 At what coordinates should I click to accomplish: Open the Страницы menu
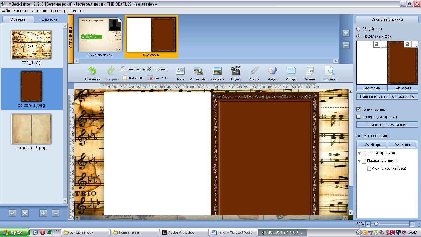[x=40, y=11]
